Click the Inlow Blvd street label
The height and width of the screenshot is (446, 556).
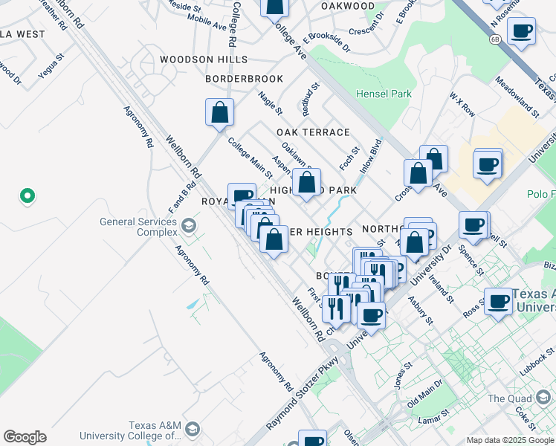tap(371, 156)
